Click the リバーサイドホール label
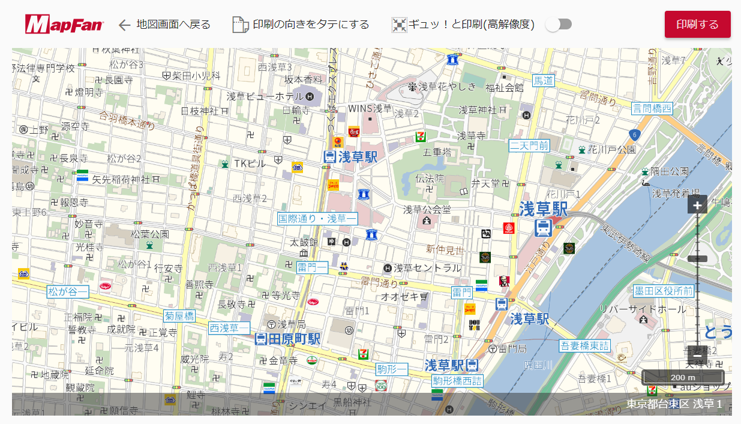The width and height of the screenshot is (741, 424). click(643, 309)
